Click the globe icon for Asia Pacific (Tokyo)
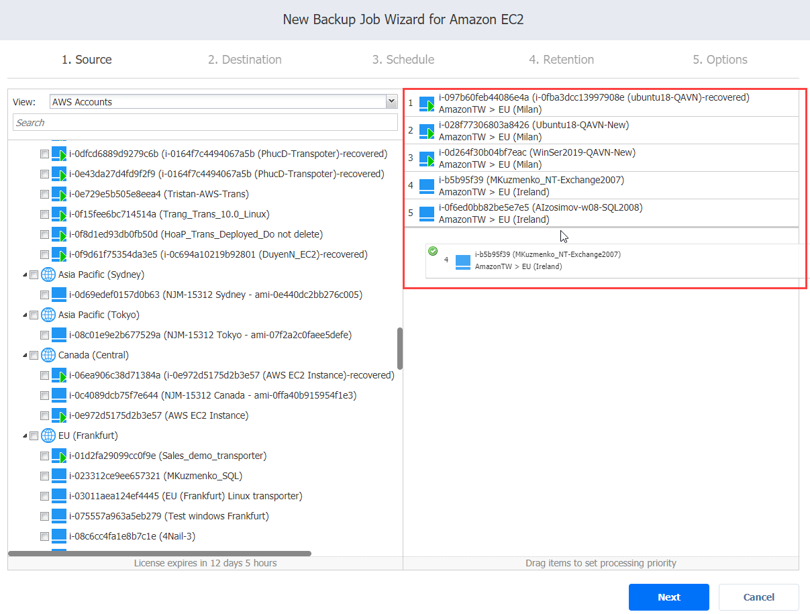 (x=48, y=315)
